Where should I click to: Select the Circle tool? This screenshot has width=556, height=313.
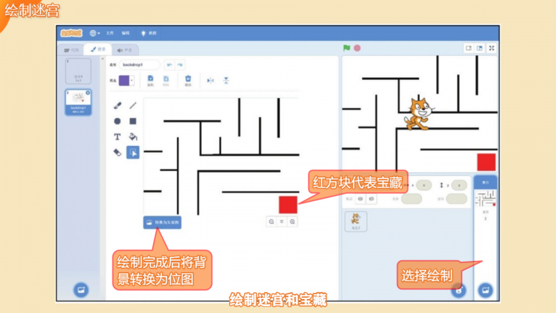[x=117, y=121]
